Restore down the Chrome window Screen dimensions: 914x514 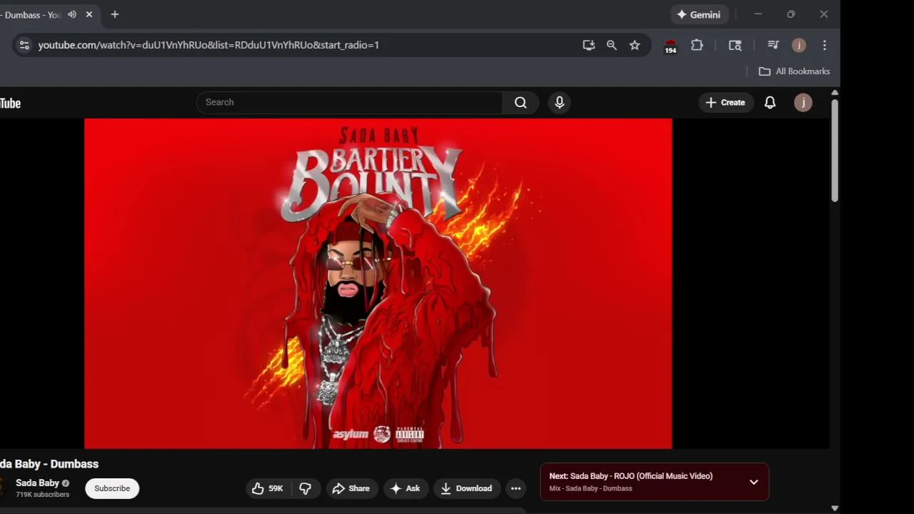(791, 14)
